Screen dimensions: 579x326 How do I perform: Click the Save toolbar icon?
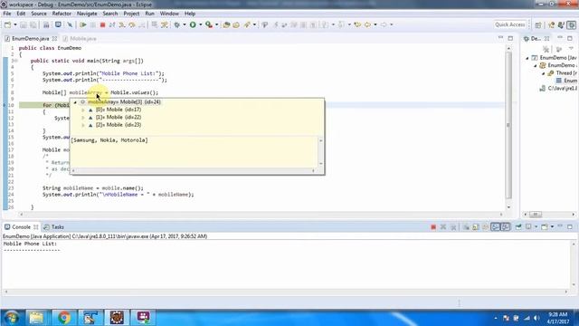click(x=24, y=24)
